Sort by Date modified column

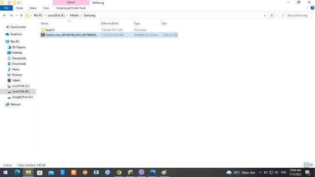(116, 23)
